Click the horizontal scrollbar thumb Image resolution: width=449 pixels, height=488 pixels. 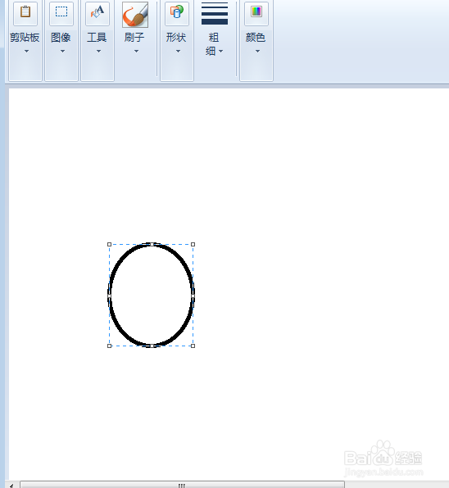(182, 485)
